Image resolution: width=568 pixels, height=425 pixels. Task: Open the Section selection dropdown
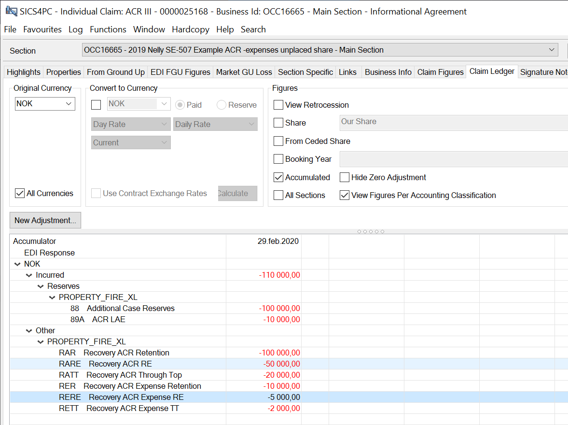[x=552, y=50]
